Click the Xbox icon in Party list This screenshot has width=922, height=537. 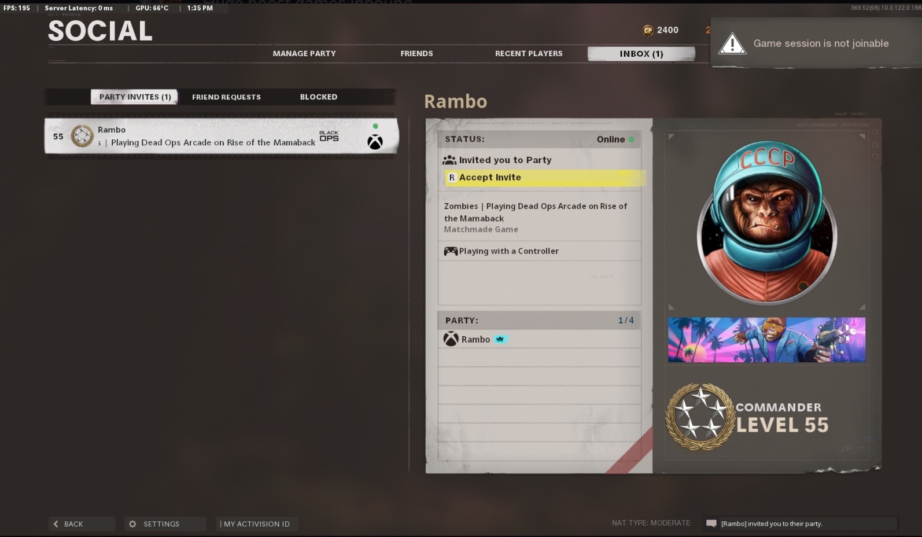451,339
